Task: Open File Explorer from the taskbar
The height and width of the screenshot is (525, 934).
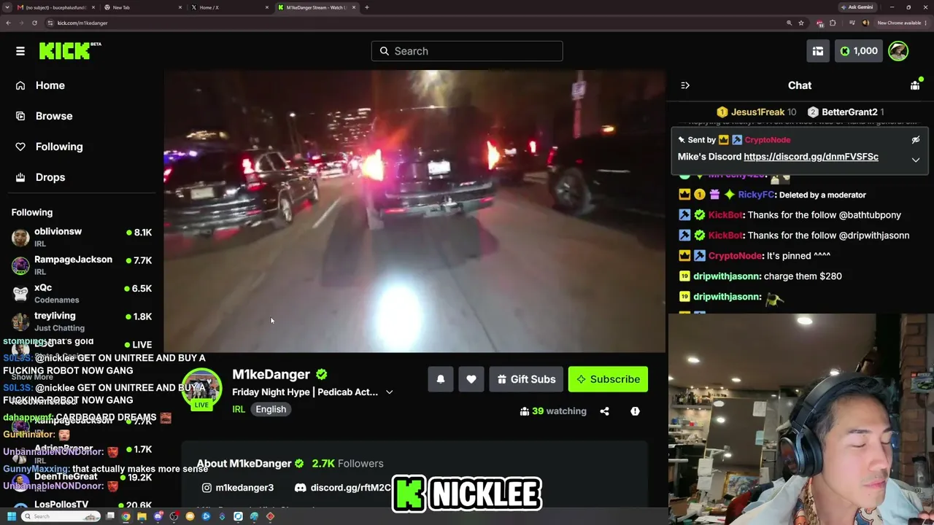Action: [x=142, y=516]
